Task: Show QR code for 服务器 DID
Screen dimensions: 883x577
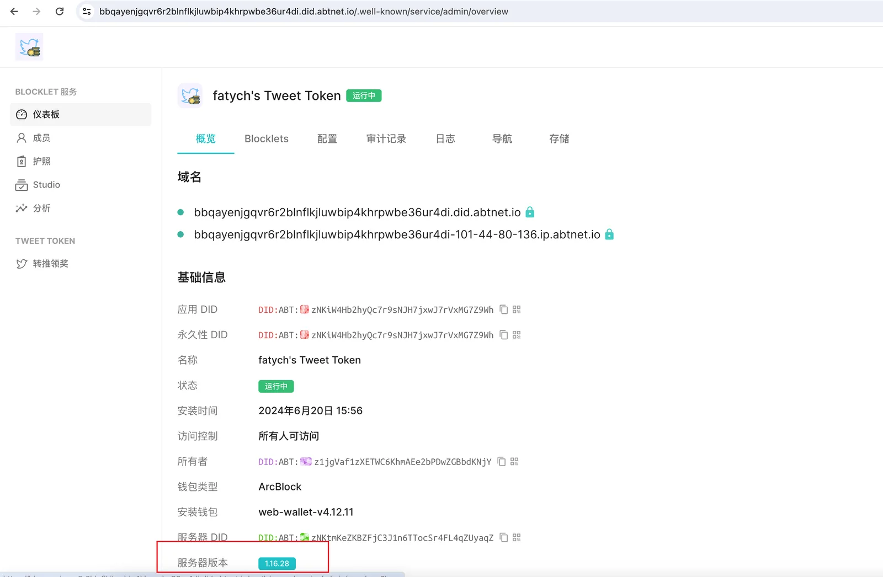Action: 517,537
